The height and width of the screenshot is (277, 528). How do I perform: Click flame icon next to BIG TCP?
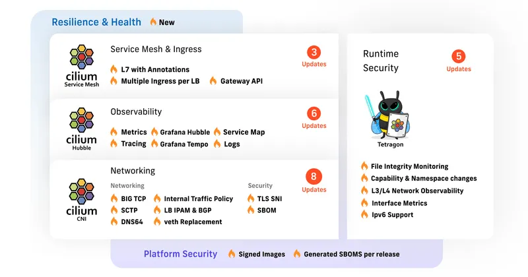point(114,199)
